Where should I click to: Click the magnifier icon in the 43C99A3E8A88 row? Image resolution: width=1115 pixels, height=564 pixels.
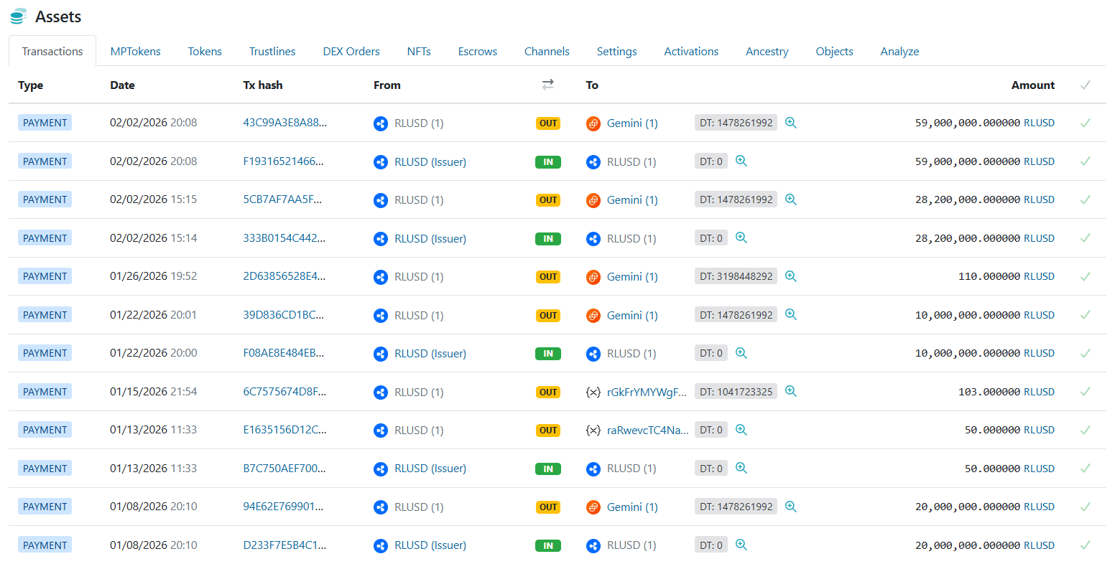click(x=790, y=123)
